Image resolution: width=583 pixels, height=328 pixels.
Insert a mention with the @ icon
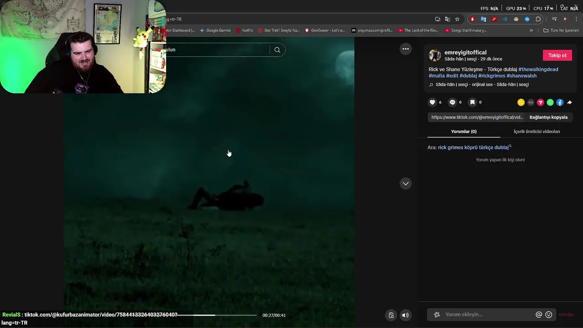point(539,315)
